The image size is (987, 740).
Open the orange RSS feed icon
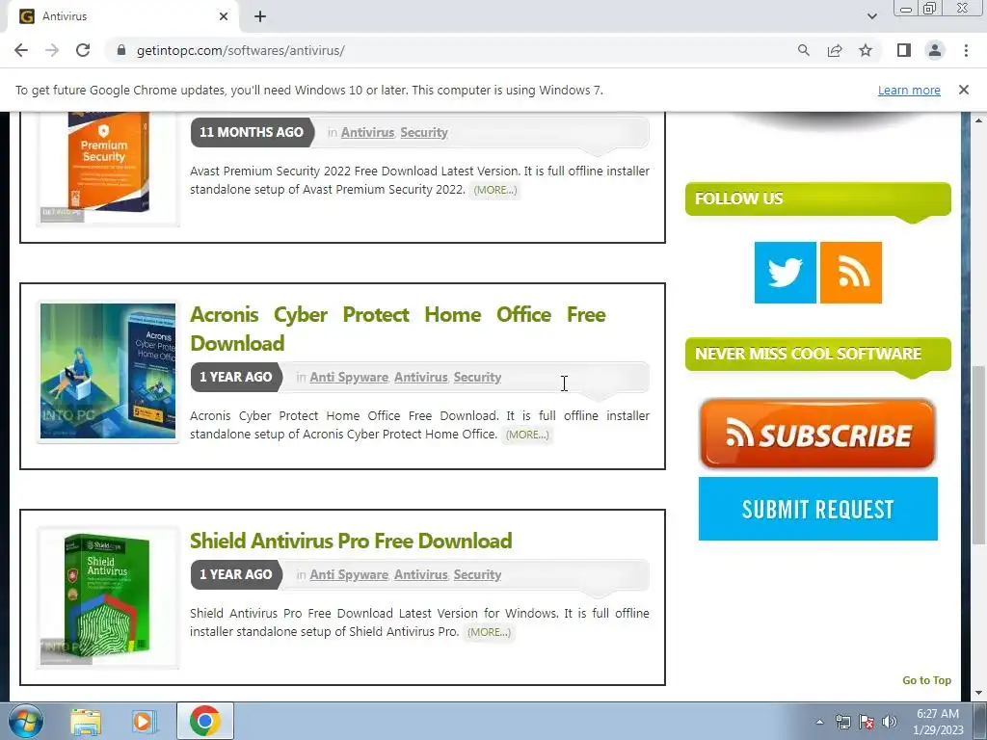(x=850, y=273)
